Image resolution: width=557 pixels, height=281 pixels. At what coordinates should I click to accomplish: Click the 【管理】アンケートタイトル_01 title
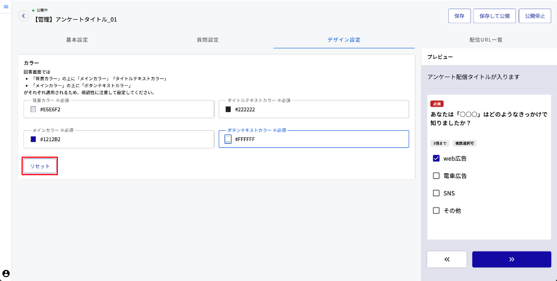click(x=75, y=20)
